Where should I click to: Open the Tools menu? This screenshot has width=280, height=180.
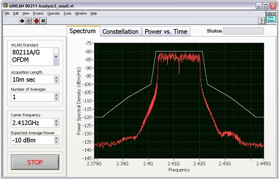pos(67,14)
